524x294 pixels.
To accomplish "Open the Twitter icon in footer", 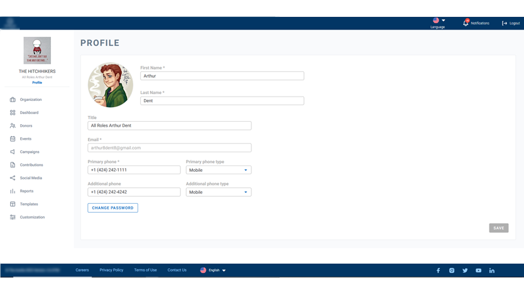I will pos(465,271).
